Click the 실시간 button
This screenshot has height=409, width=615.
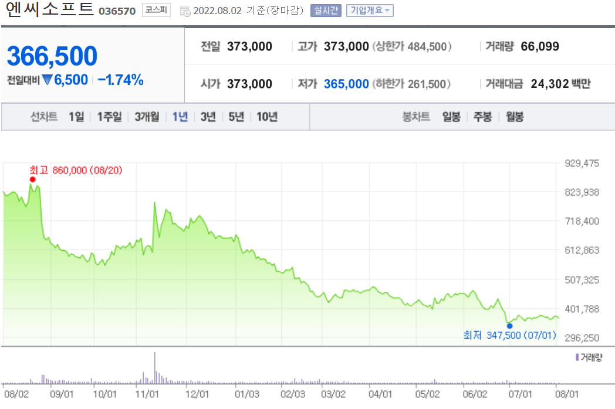point(326,11)
